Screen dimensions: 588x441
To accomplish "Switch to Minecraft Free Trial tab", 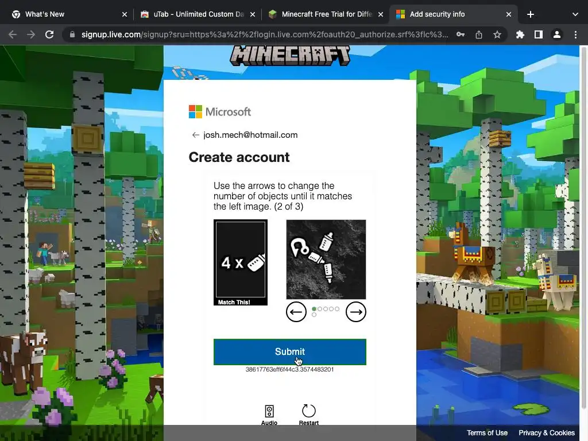I will pos(326,14).
